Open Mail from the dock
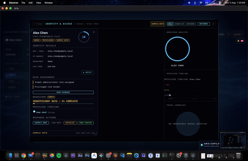The width and height of the screenshot is (248, 161). click(x=31, y=156)
